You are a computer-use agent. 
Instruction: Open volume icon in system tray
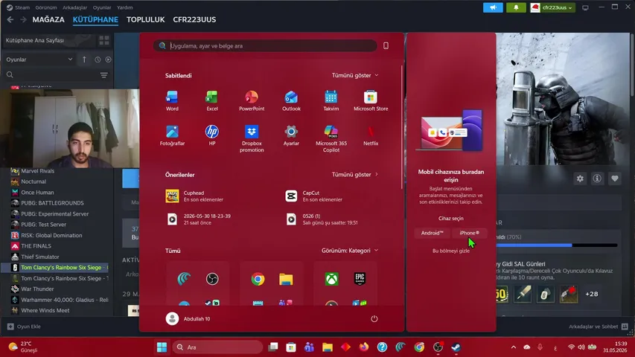(581, 347)
